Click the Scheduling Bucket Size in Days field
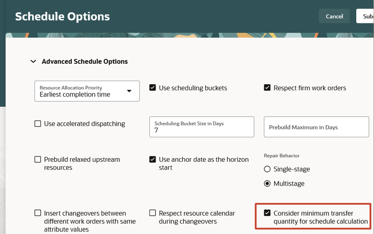The width and height of the screenshot is (374, 234). [x=202, y=127]
